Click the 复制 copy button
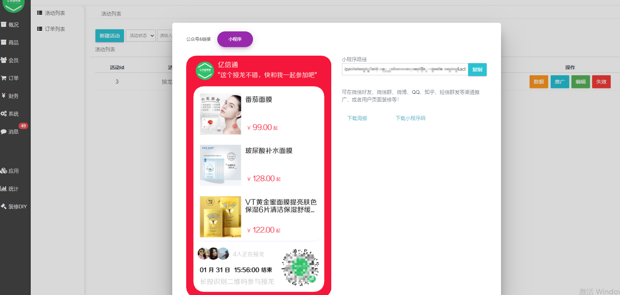 coord(477,70)
